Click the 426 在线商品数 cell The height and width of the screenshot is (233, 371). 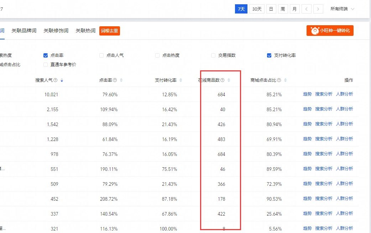click(221, 124)
